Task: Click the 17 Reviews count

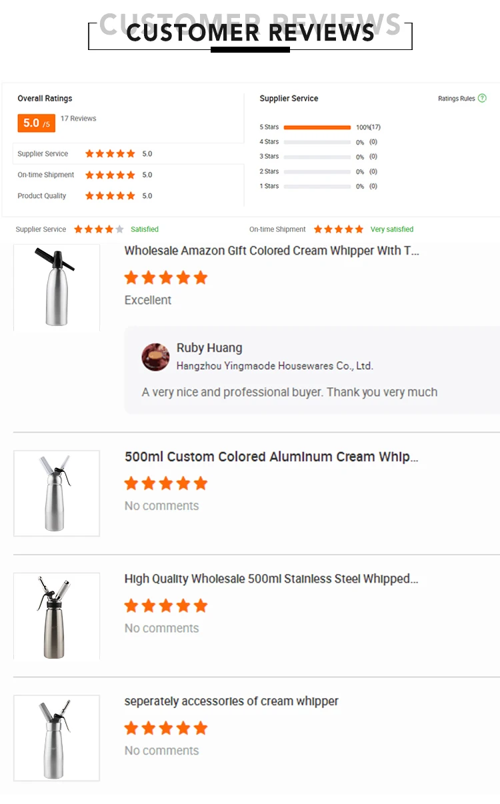Action: (79, 119)
